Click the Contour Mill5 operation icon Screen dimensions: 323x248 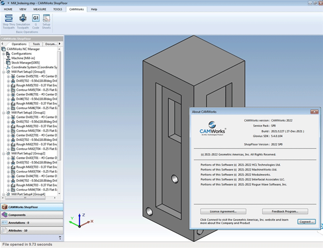point(13,90)
